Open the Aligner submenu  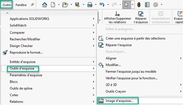click(x=140, y=58)
